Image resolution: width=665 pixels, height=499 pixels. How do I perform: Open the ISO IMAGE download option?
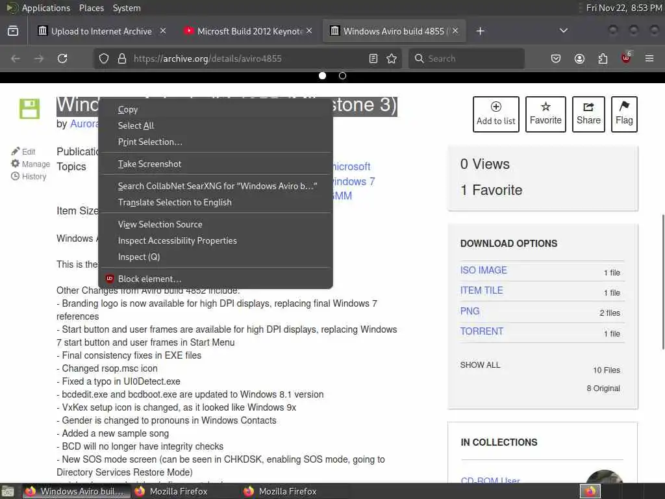pyautogui.click(x=483, y=270)
